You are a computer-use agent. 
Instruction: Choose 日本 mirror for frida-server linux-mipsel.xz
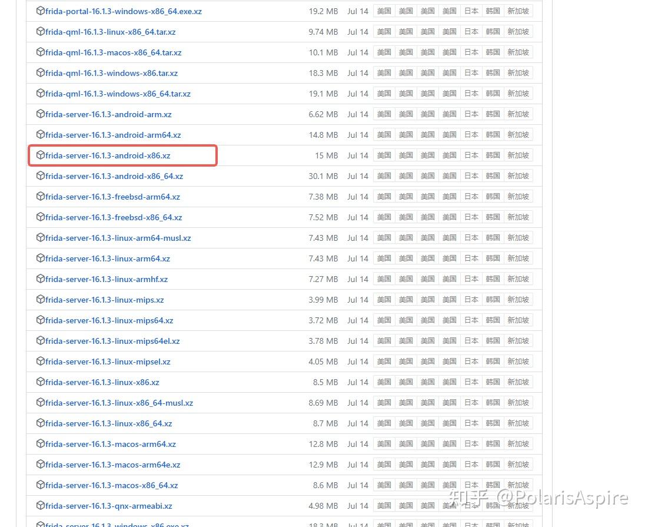pos(471,361)
